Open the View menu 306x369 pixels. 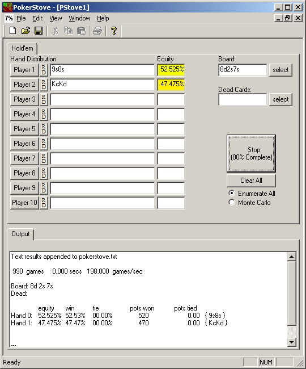(x=56, y=18)
